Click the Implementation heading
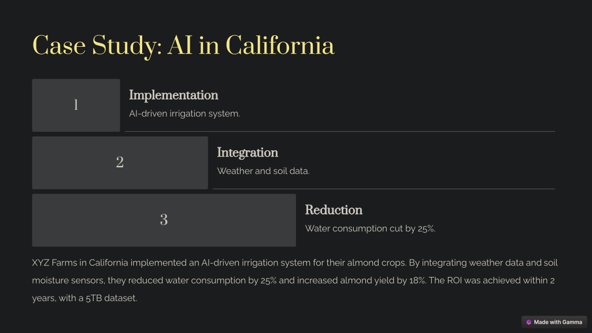The height and width of the screenshot is (333, 592). coord(173,95)
